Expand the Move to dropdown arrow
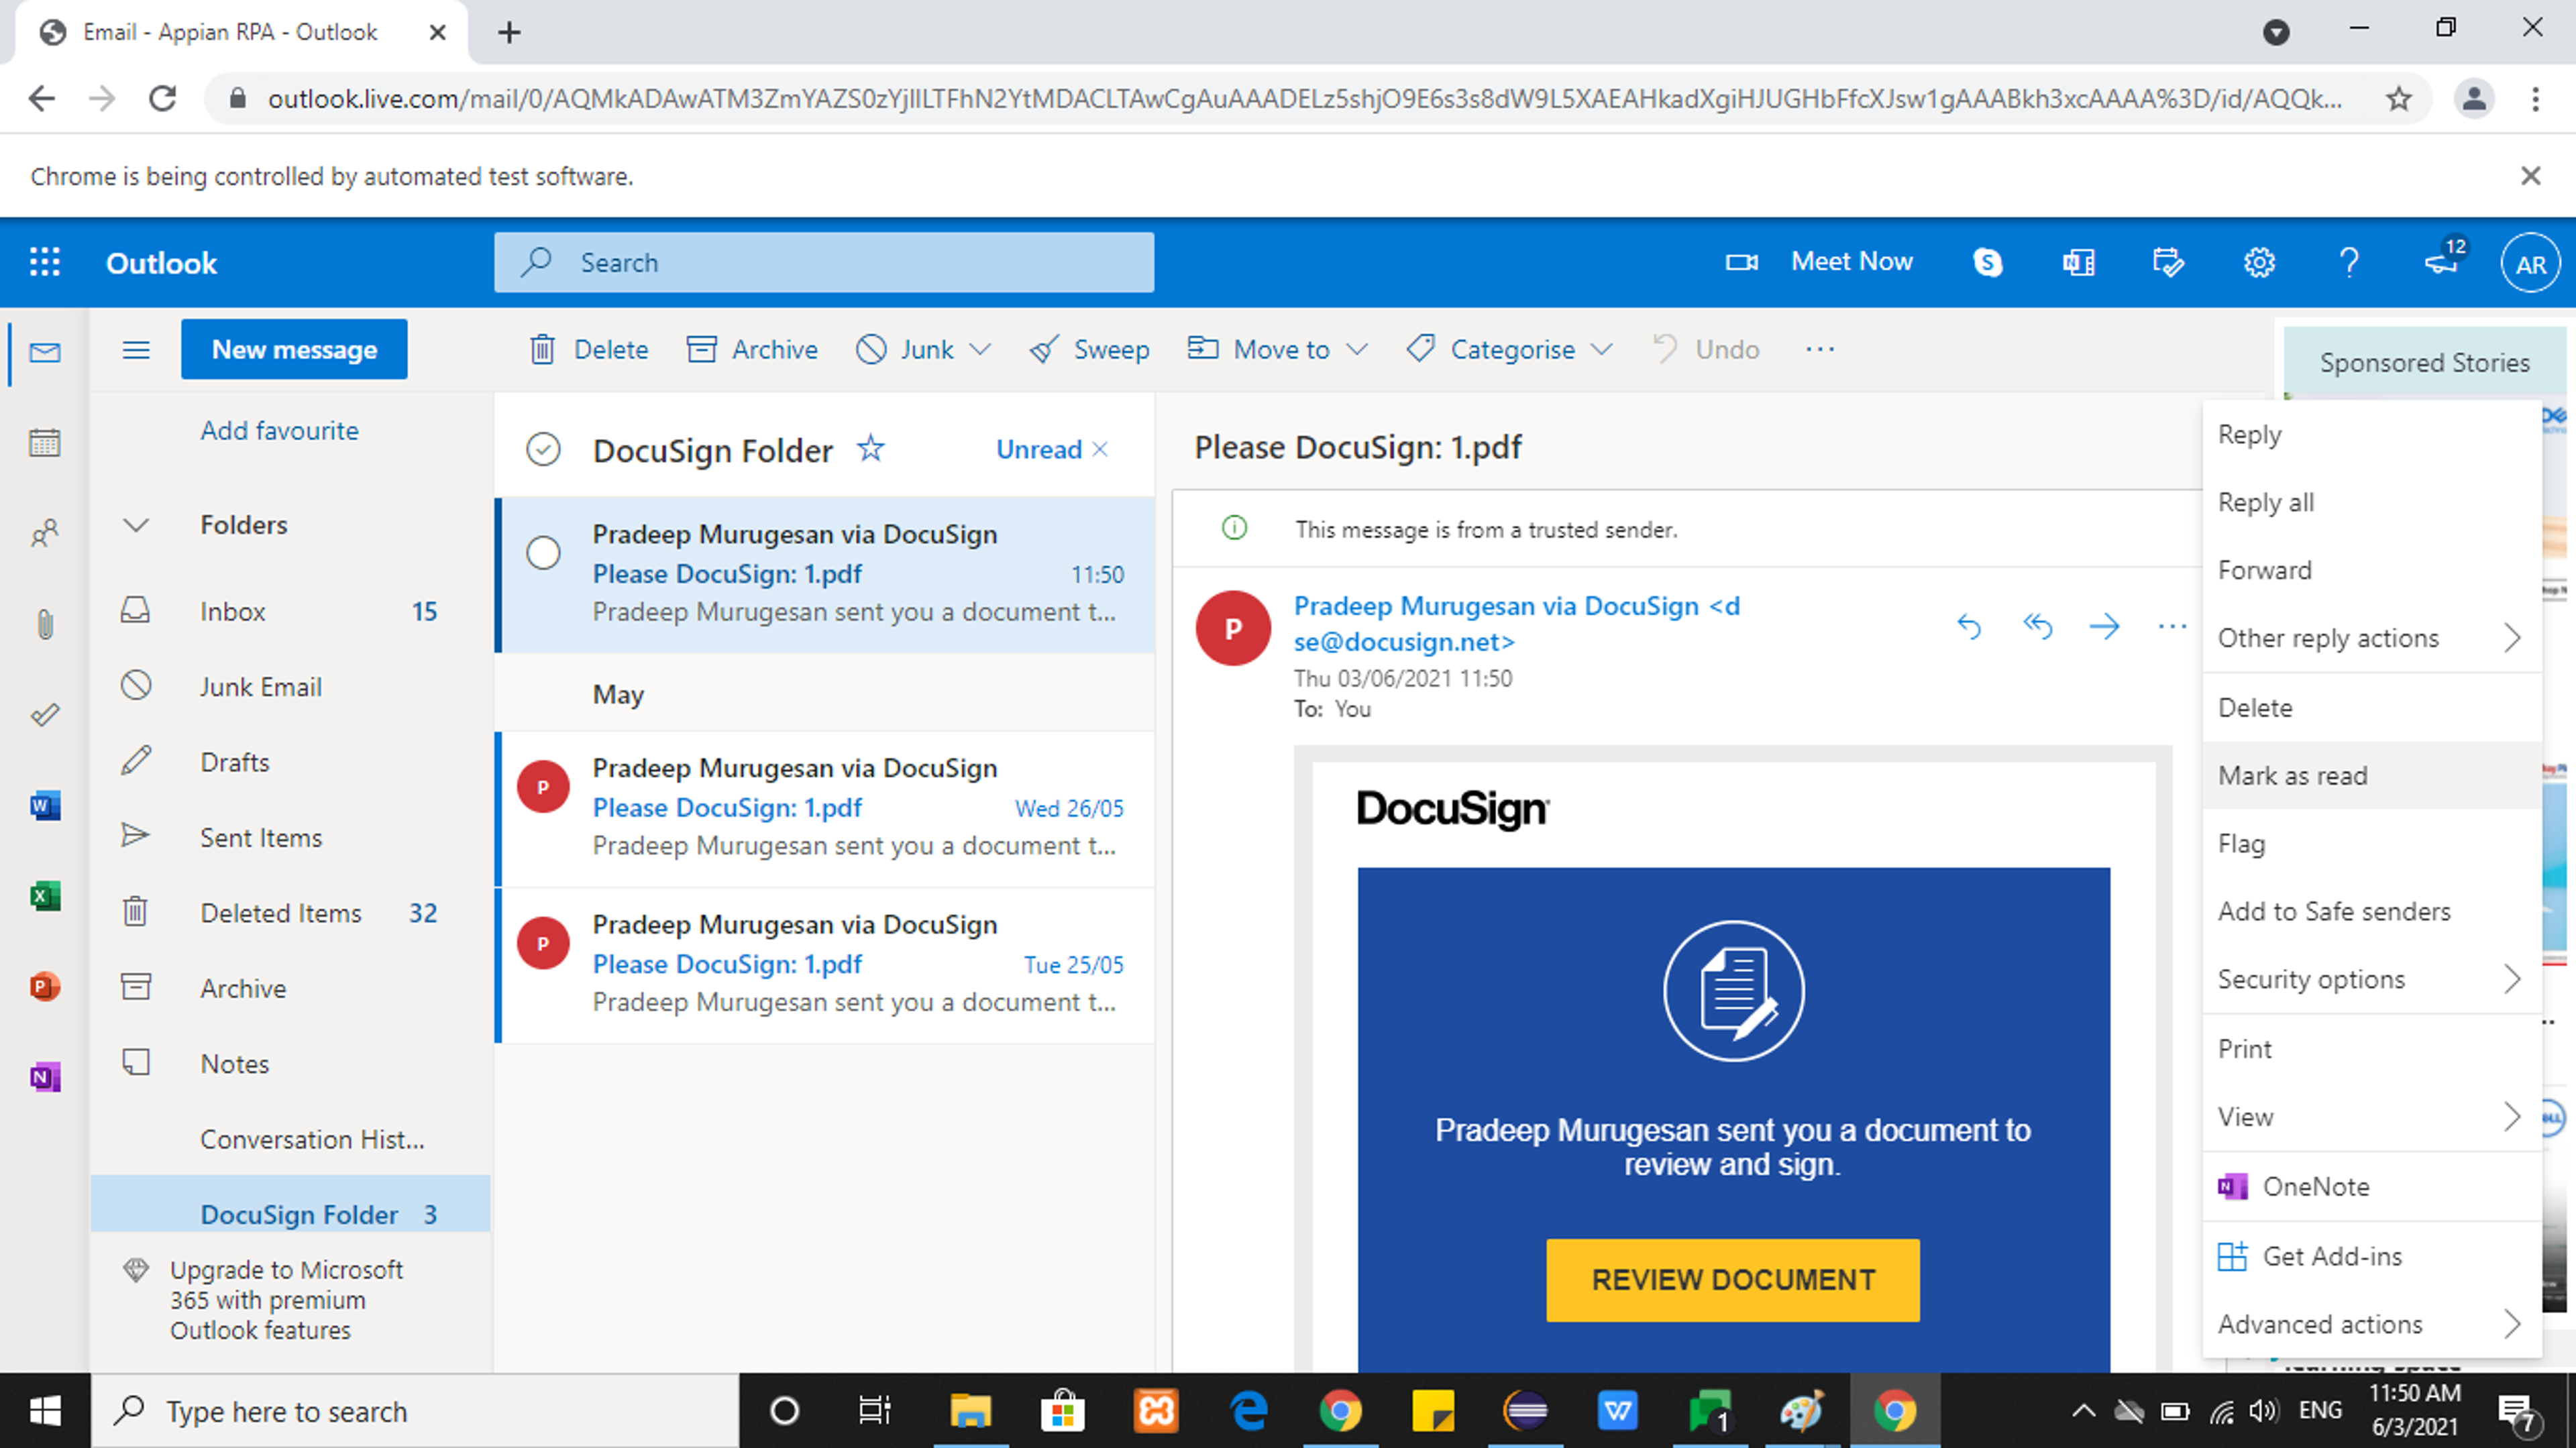The height and width of the screenshot is (1448, 2576). coord(1357,349)
